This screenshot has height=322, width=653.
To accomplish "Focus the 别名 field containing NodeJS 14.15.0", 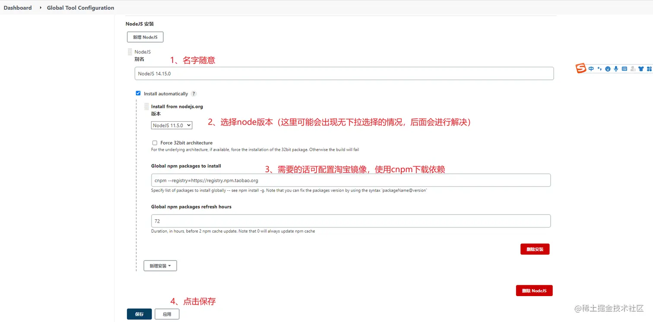I will click(x=344, y=73).
